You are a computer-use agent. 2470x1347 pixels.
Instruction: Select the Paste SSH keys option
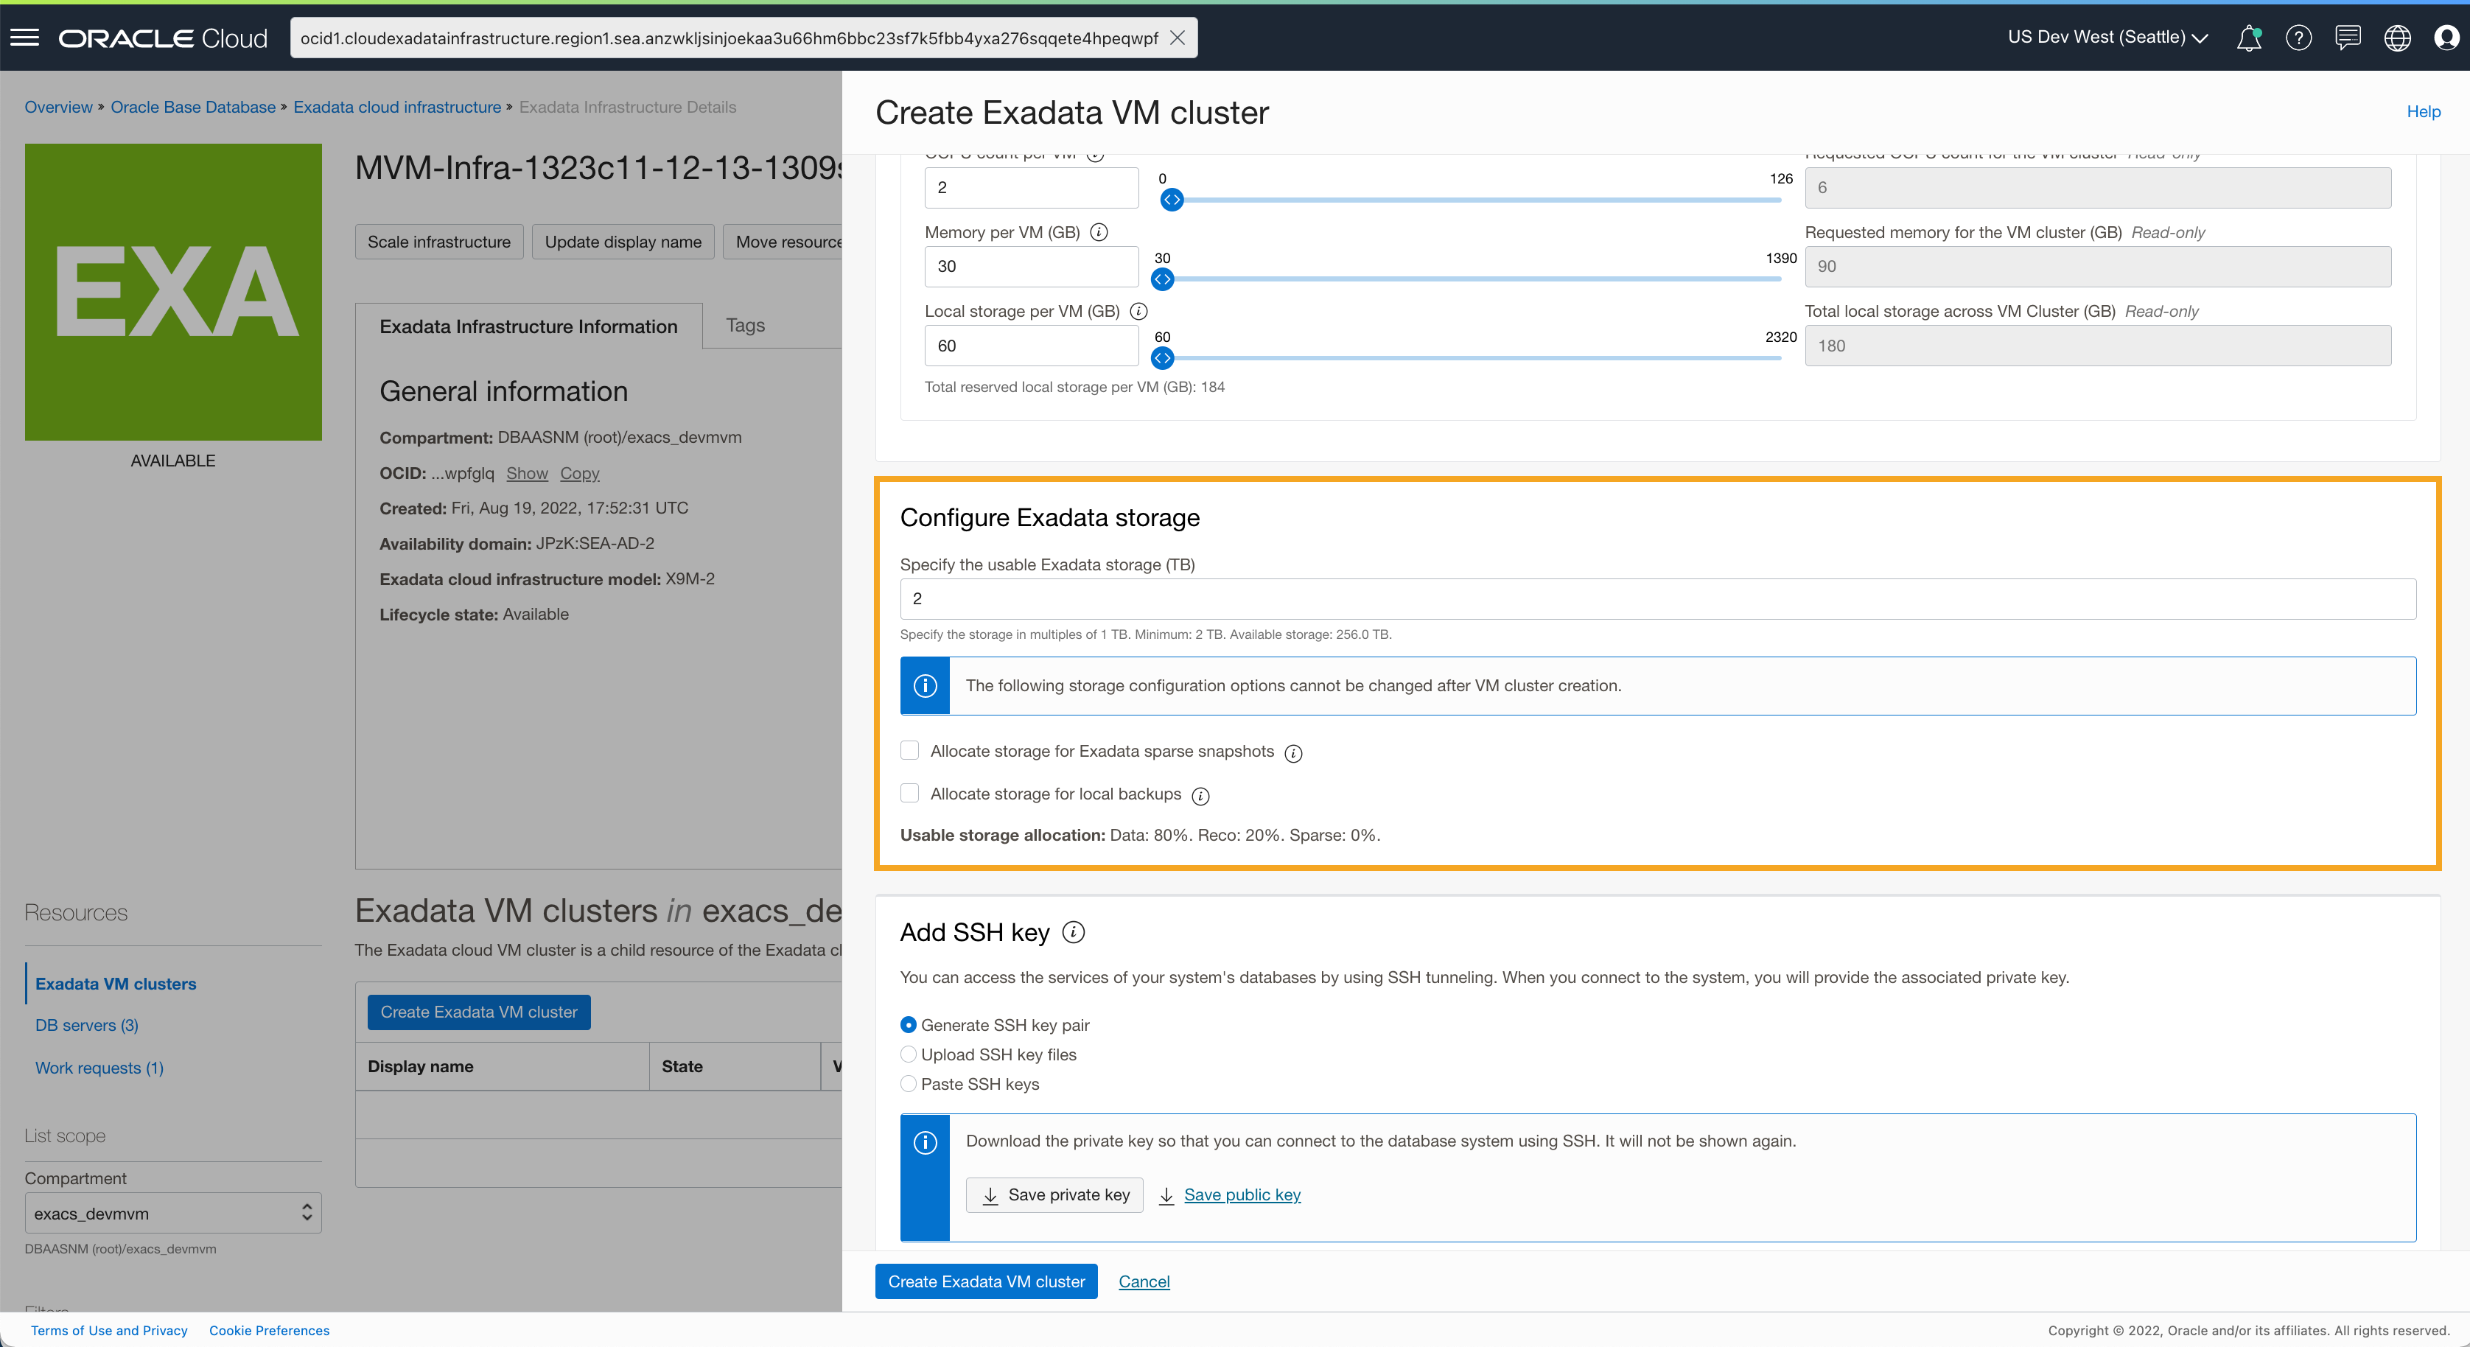click(908, 1083)
